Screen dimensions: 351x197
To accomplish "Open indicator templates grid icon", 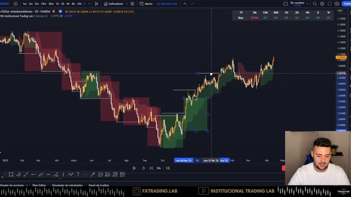I will tap(132, 4).
